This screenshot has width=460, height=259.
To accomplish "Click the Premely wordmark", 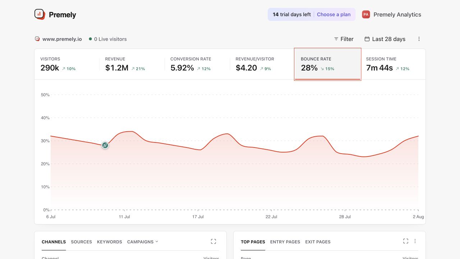I will click(x=63, y=15).
